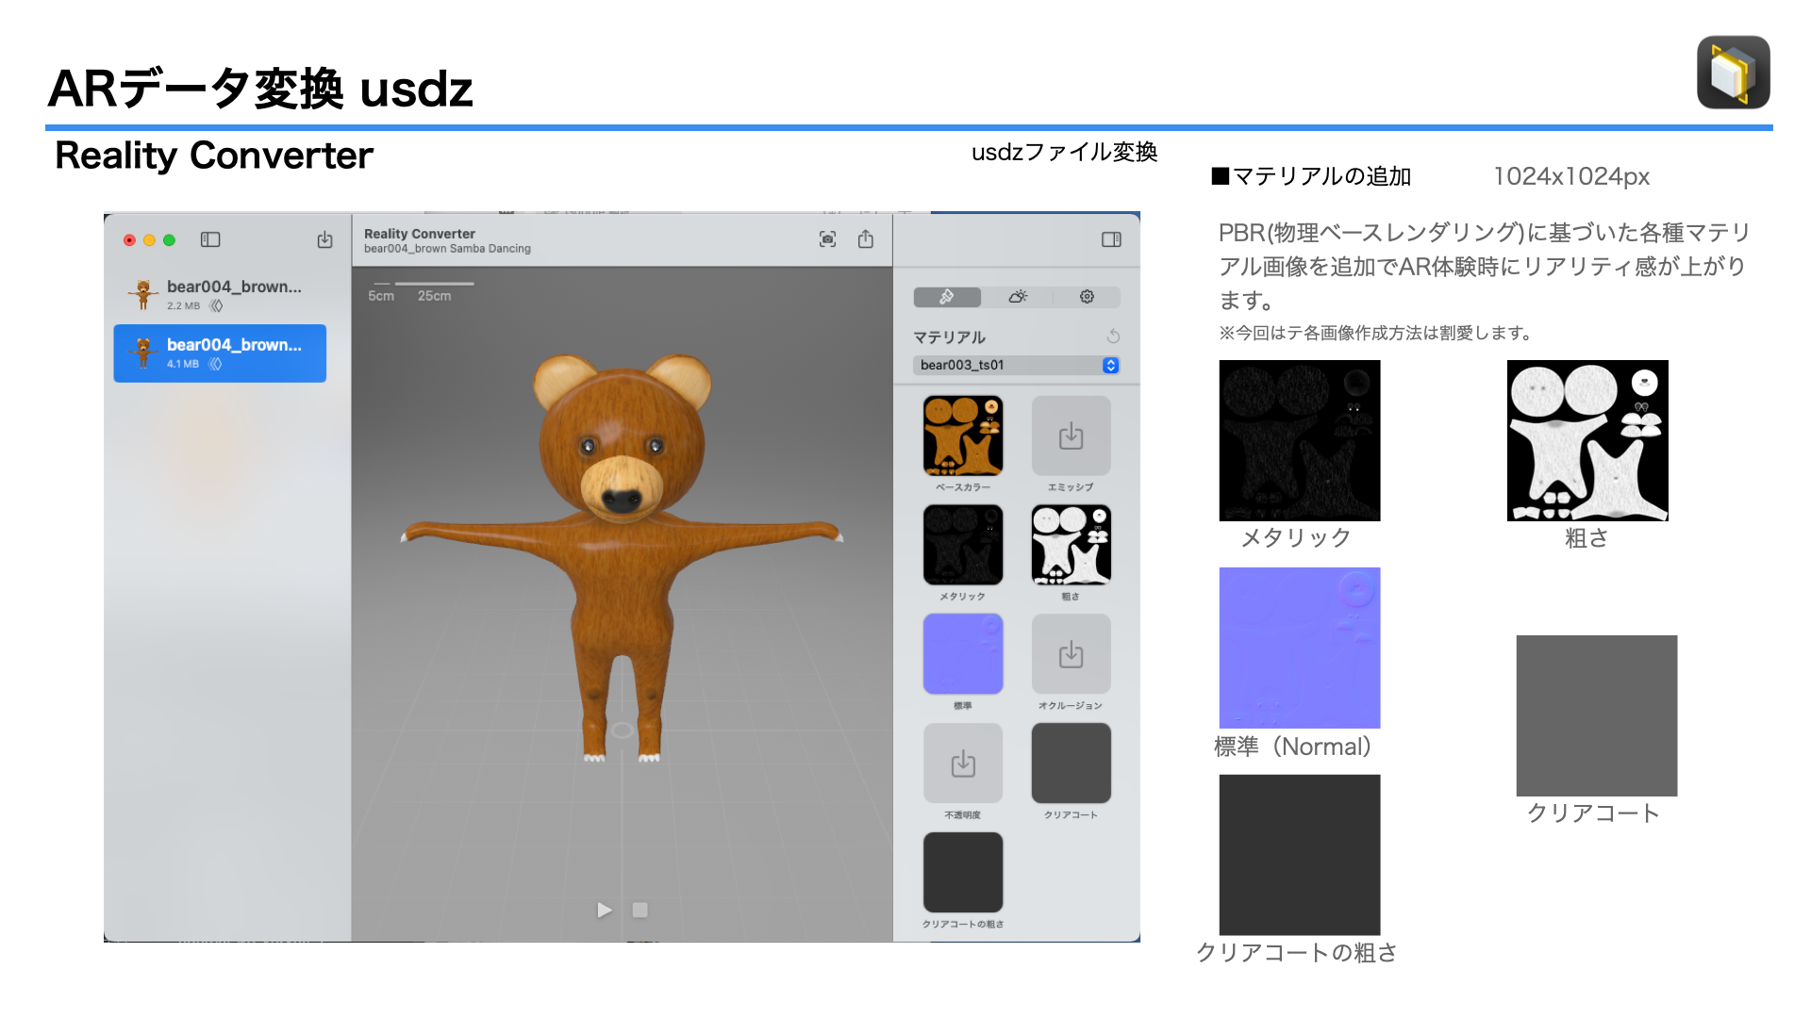Select the highlighted bear004_brown file, 4.1 MB
The height and width of the screenshot is (1018, 1811).
[220, 353]
